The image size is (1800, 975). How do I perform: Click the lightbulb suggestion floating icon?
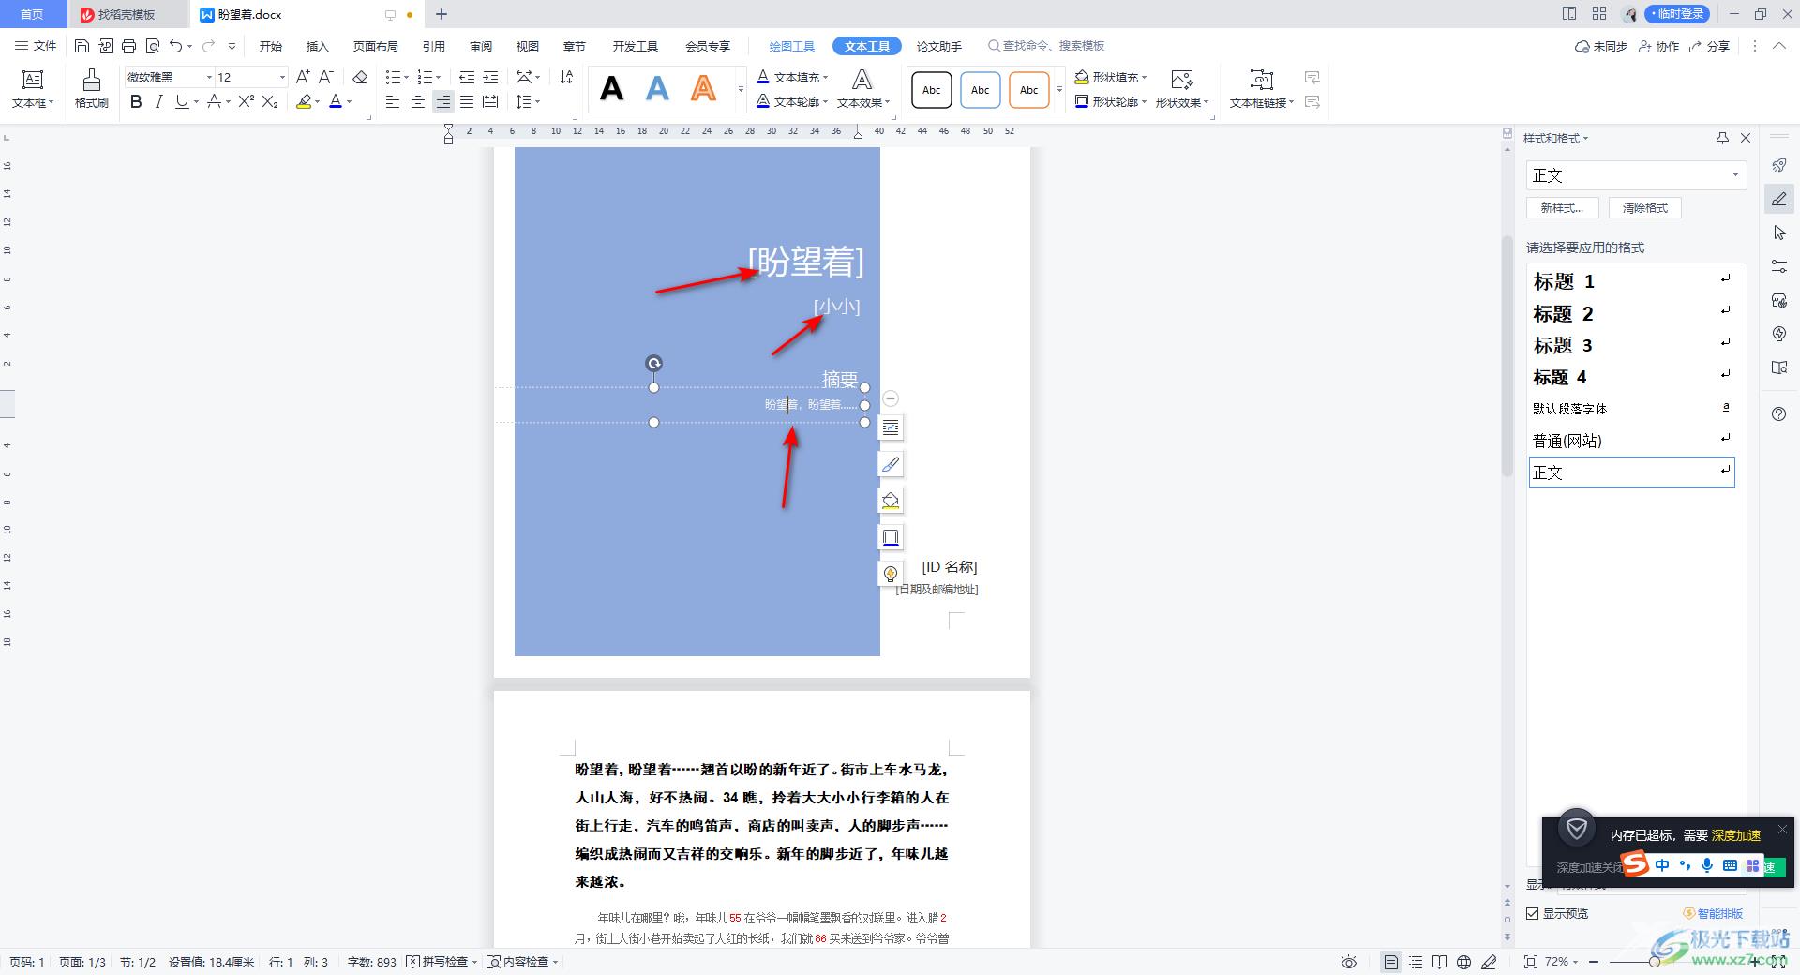(x=891, y=574)
